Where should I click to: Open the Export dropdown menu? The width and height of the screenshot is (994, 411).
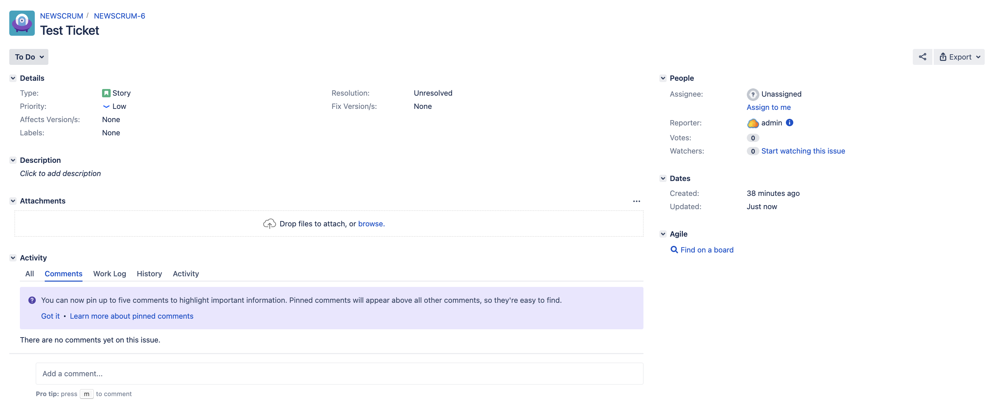coord(959,57)
